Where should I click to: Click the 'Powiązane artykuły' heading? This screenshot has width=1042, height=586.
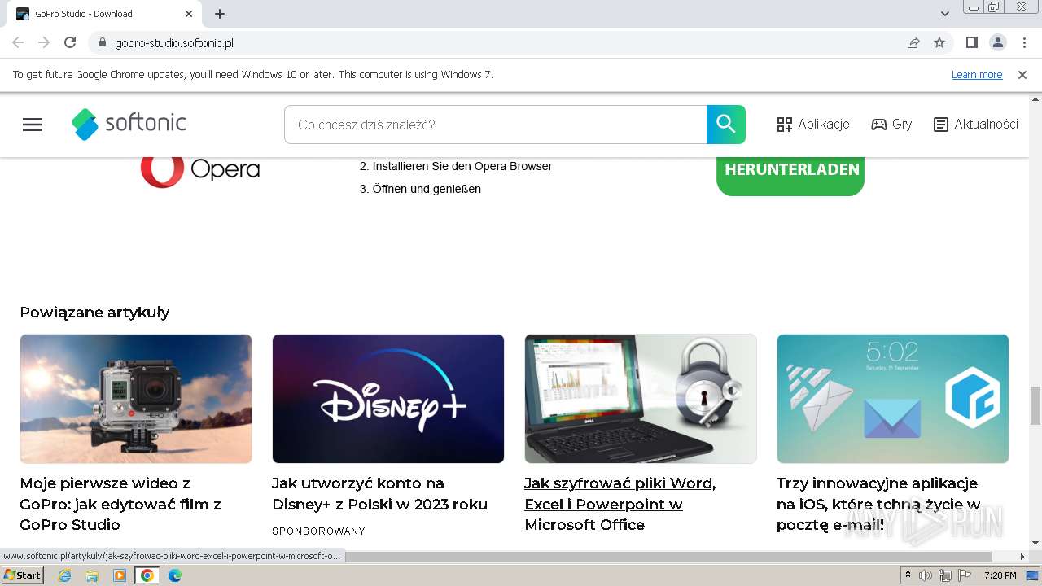coord(94,313)
